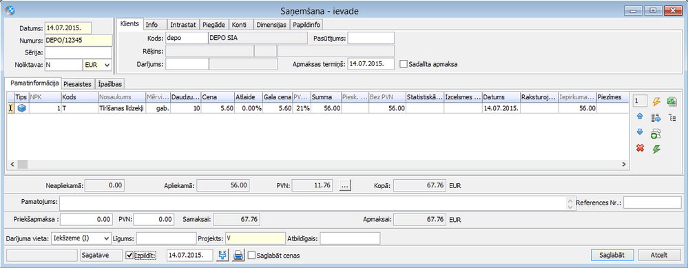Click the execution date field beside Izpildīt
Image resolution: width=688 pixels, height=268 pixels.
point(190,255)
